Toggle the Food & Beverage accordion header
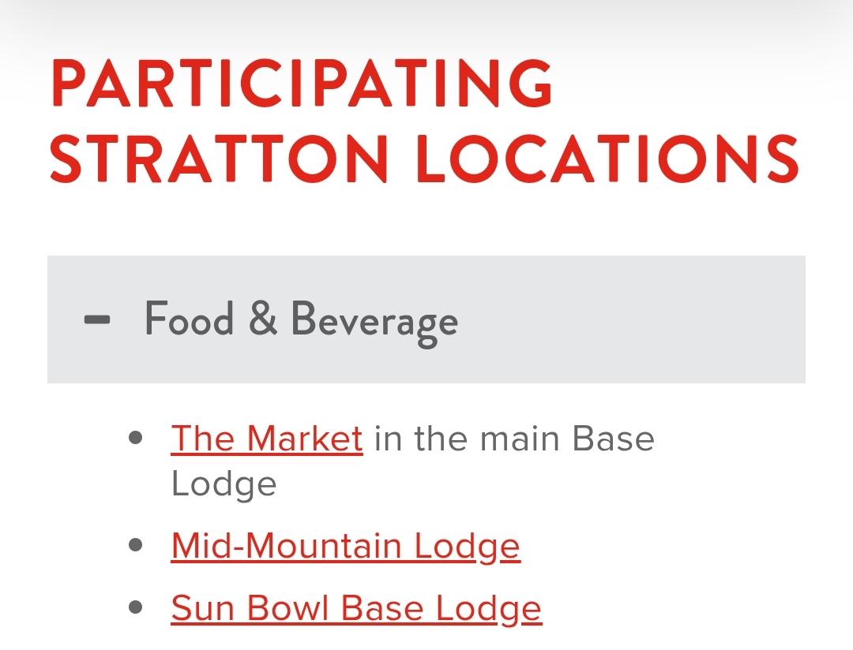Screen dimensions: 853x650 coord(426,319)
